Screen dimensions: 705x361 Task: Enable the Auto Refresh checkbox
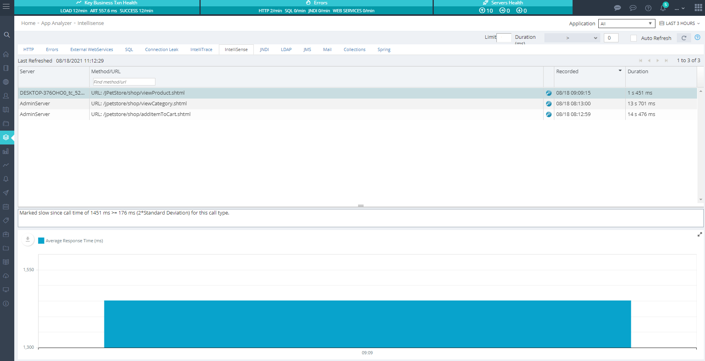click(x=634, y=38)
